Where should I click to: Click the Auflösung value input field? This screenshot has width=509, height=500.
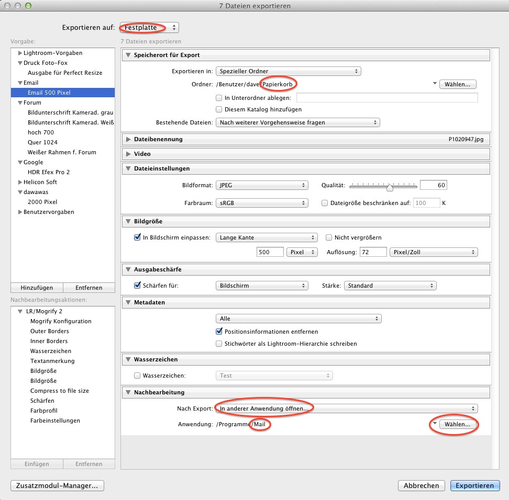(372, 253)
